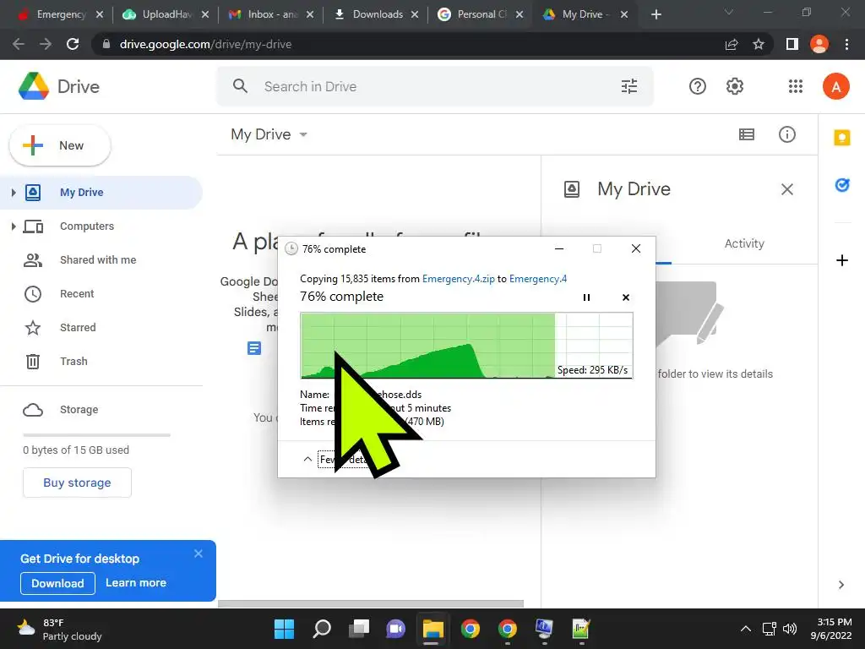Click the horizontal scrollbar below file area
865x649 pixels.
(371, 603)
